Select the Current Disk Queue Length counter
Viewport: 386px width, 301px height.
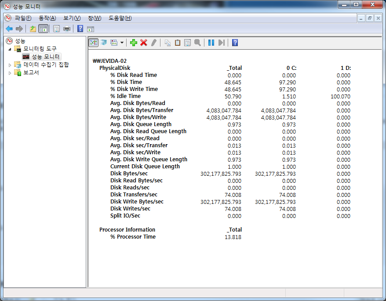145,167
